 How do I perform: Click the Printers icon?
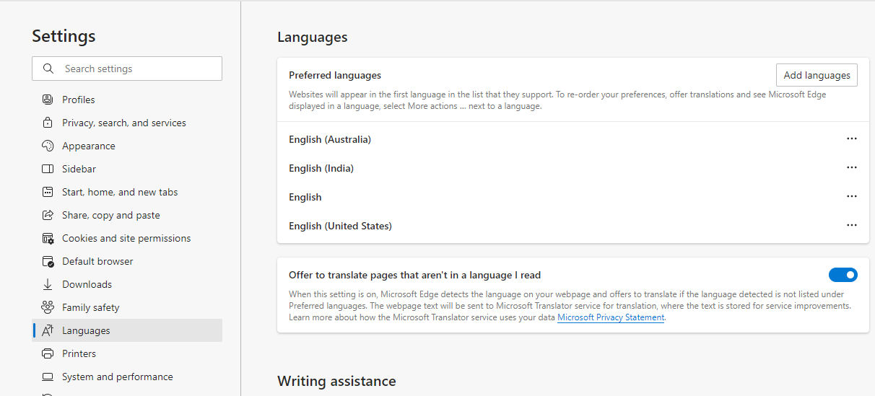coord(48,353)
